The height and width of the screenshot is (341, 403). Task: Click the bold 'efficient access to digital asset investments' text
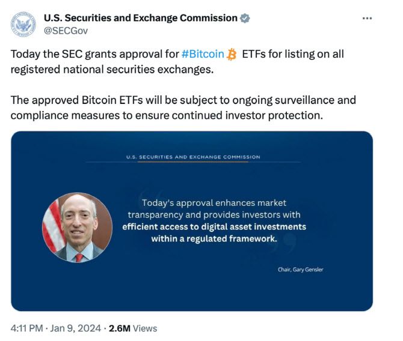(x=214, y=226)
